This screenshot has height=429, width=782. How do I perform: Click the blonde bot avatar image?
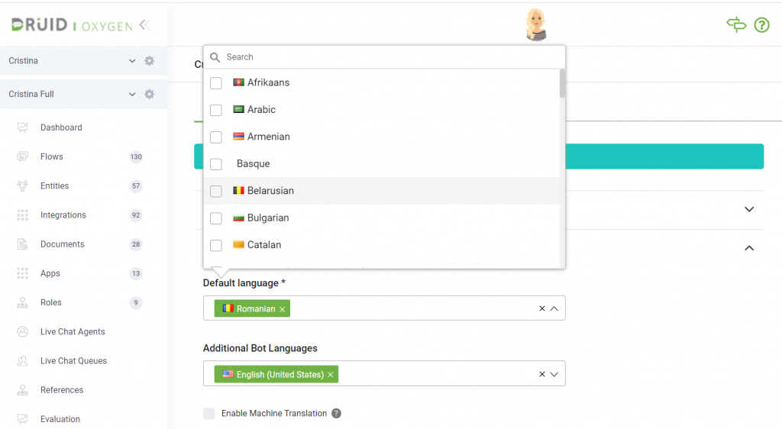tap(536, 25)
